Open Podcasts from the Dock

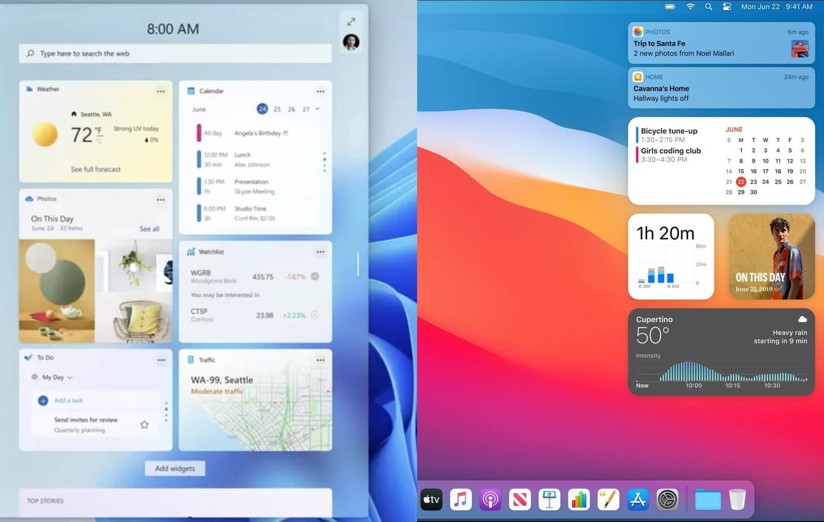coord(491,498)
